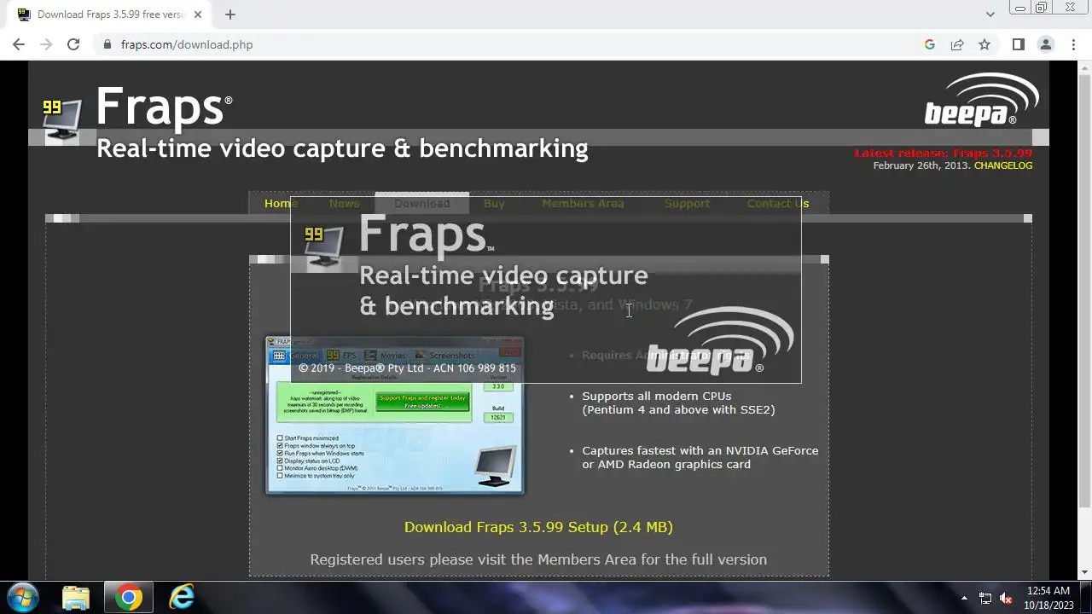
Task: Open the Google icon in the address bar
Action: pyautogui.click(x=930, y=44)
